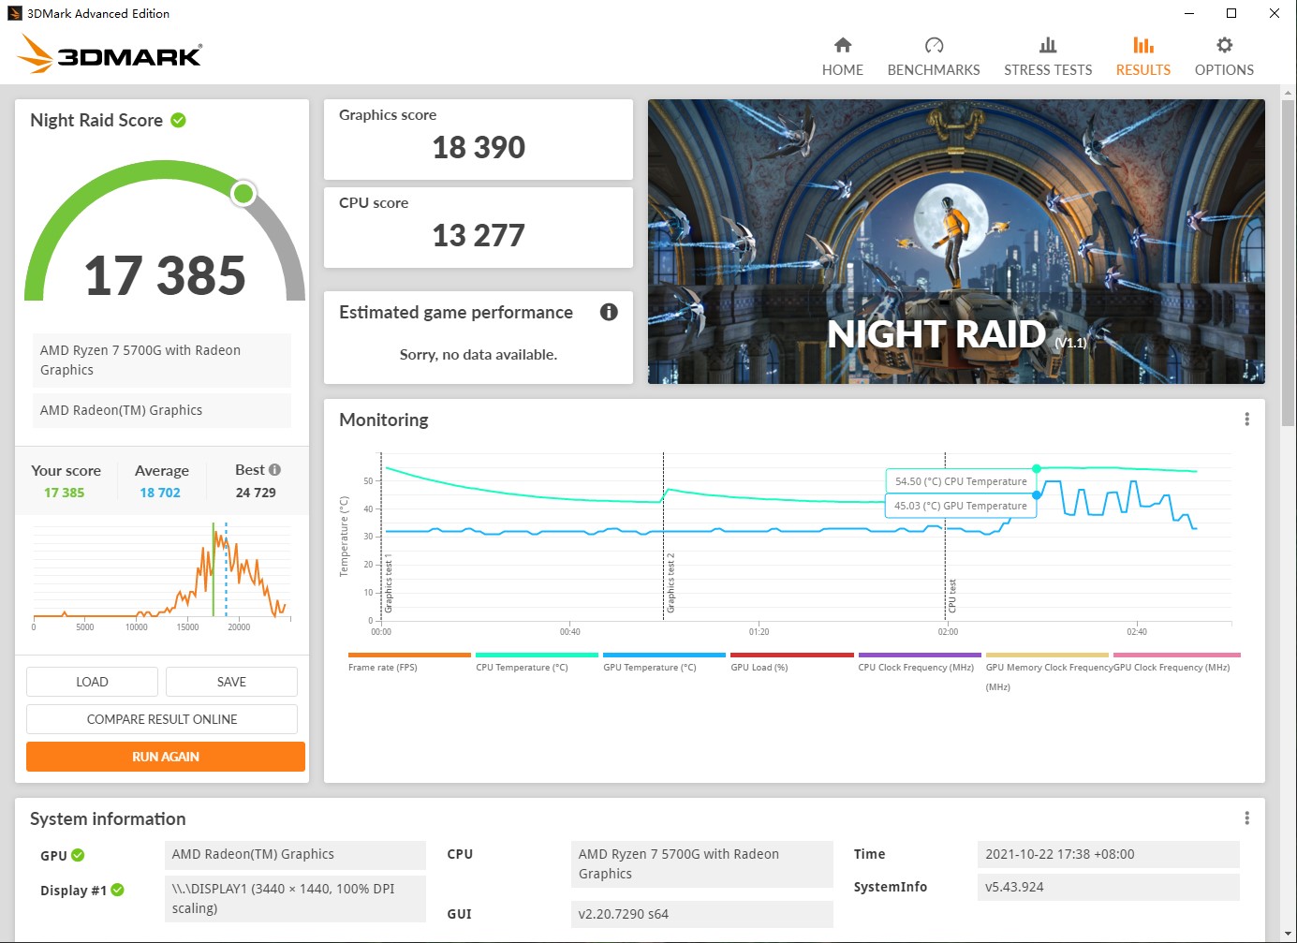Click the 3DMark logo
The width and height of the screenshot is (1297, 943).
coord(110,54)
